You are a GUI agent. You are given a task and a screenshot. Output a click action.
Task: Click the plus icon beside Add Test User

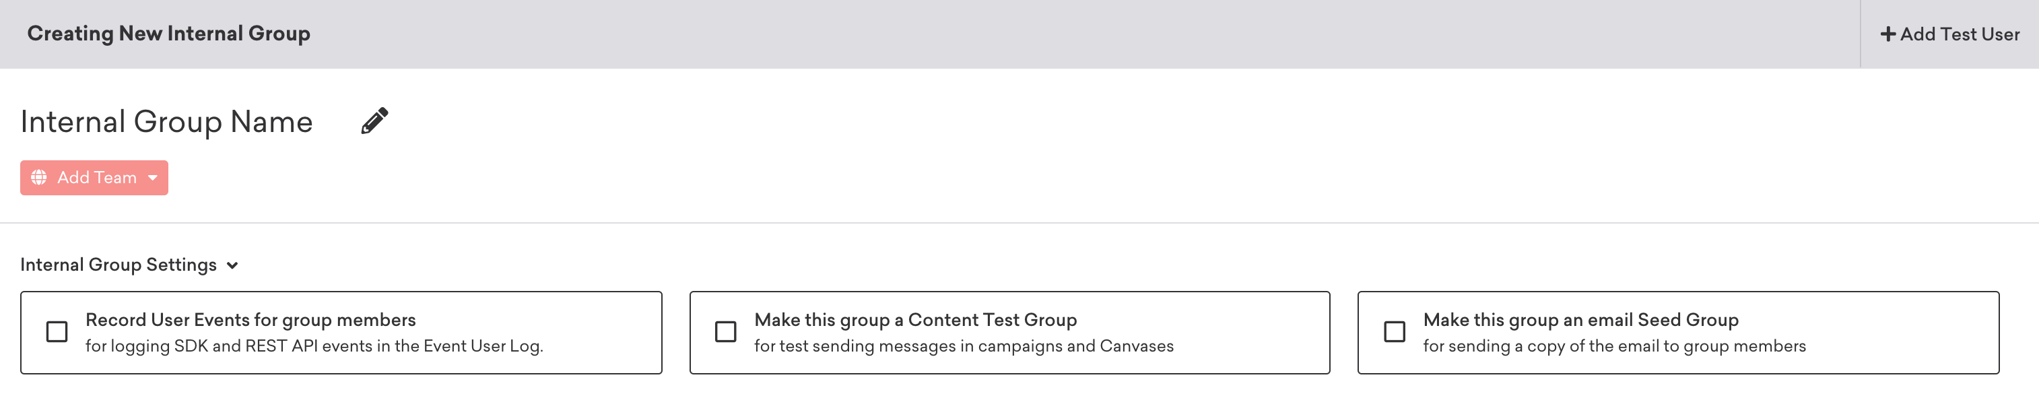[1887, 34]
